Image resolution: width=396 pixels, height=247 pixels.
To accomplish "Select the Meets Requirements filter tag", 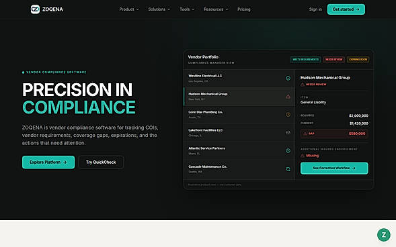I will point(306,60).
